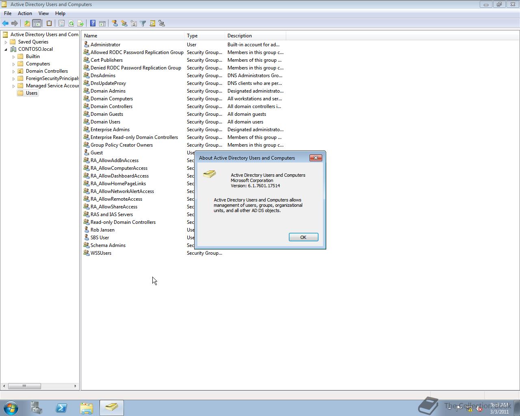Image resolution: width=520 pixels, height=416 pixels.
Task: Select the DnsAdmins row
Action: pyautogui.click(x=184, y=76)
